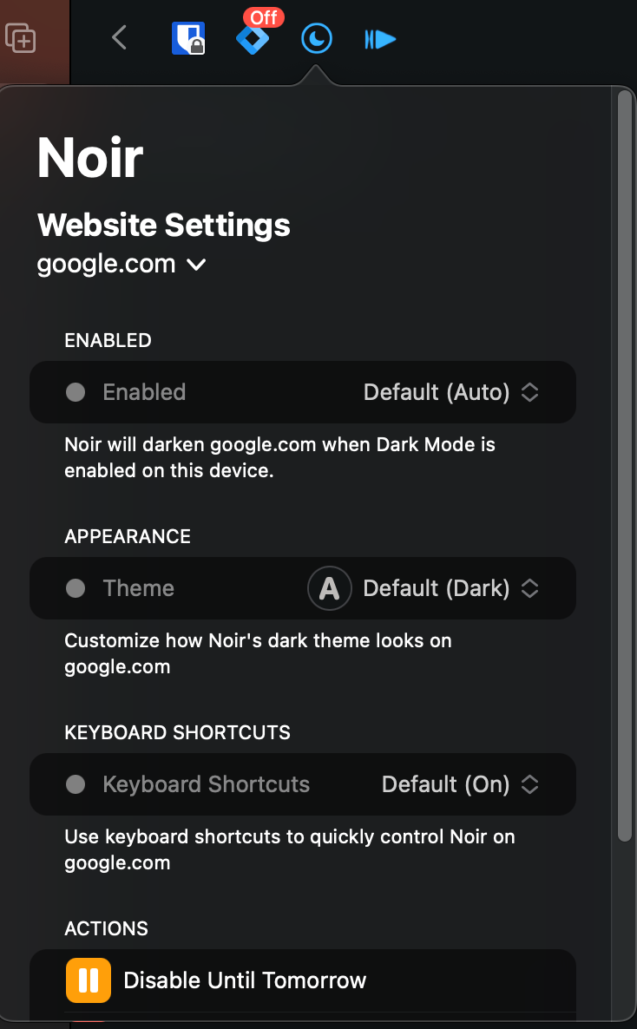
Task: Expand the google.com website selector
Action: point(121,264)
